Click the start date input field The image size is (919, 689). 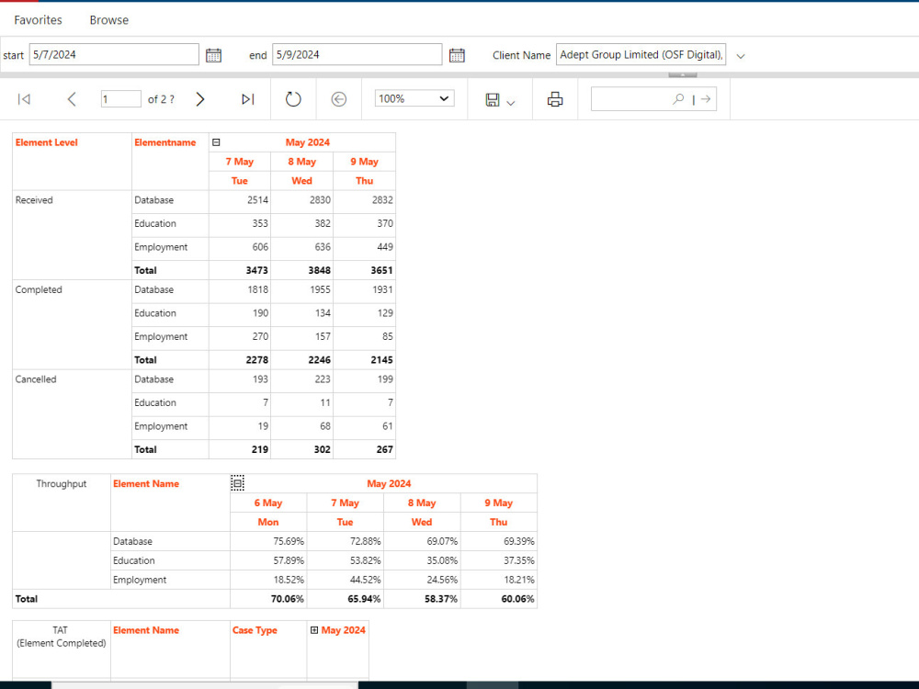114,54
